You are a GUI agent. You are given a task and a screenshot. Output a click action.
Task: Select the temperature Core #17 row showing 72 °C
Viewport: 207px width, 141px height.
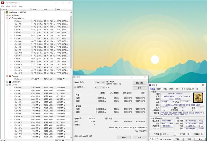(42, 73)
